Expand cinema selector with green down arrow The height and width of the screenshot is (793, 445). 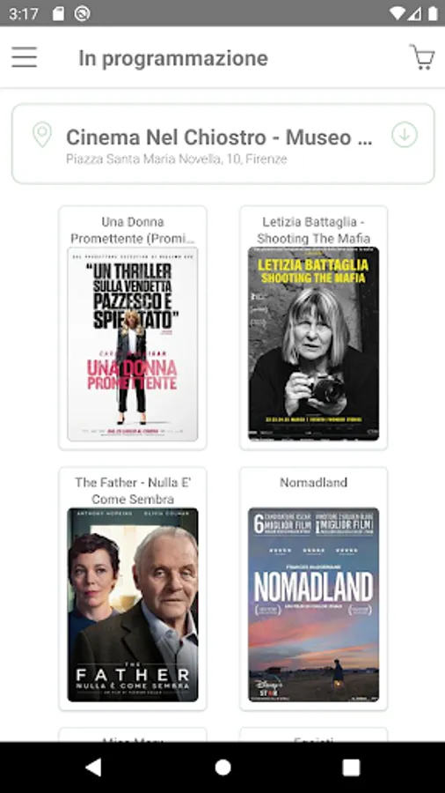pyautogui.click(x=405, y=135)
